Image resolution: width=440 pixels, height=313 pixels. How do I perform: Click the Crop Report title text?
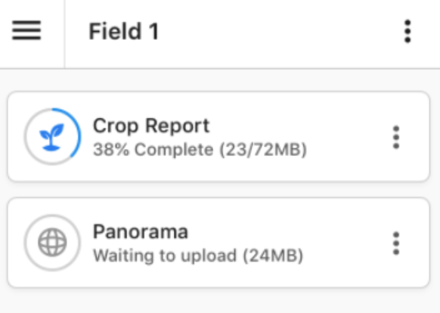point(151,126)
